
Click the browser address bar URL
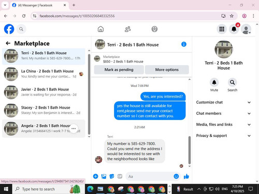(x=77, y=16)
